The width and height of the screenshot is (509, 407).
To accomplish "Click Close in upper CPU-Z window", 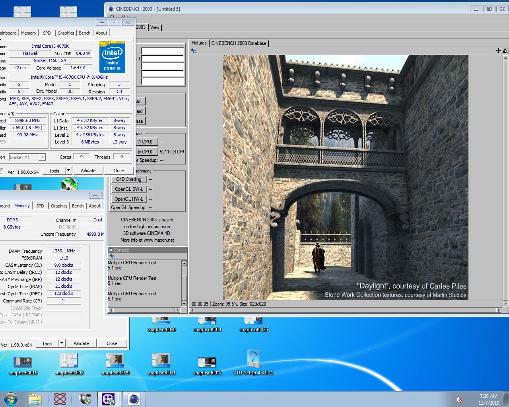I will click(x=119, y=171).
